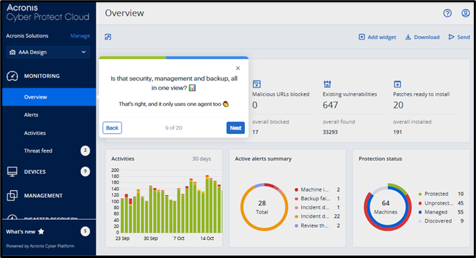Click the 191 overall installed value
This screenshot has height=258, width=476.
[x=398, y=132]
